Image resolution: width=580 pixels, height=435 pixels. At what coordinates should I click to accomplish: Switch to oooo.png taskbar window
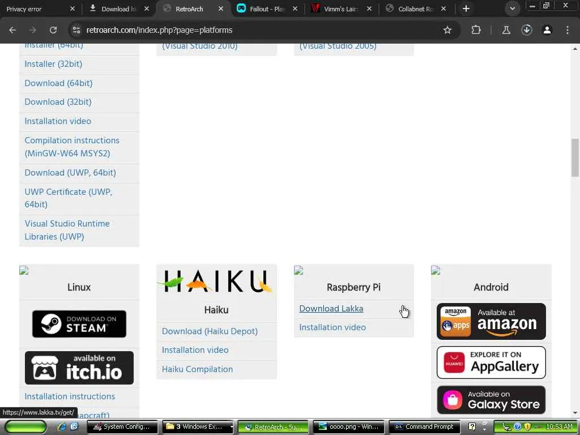click(x=348, y=427)
